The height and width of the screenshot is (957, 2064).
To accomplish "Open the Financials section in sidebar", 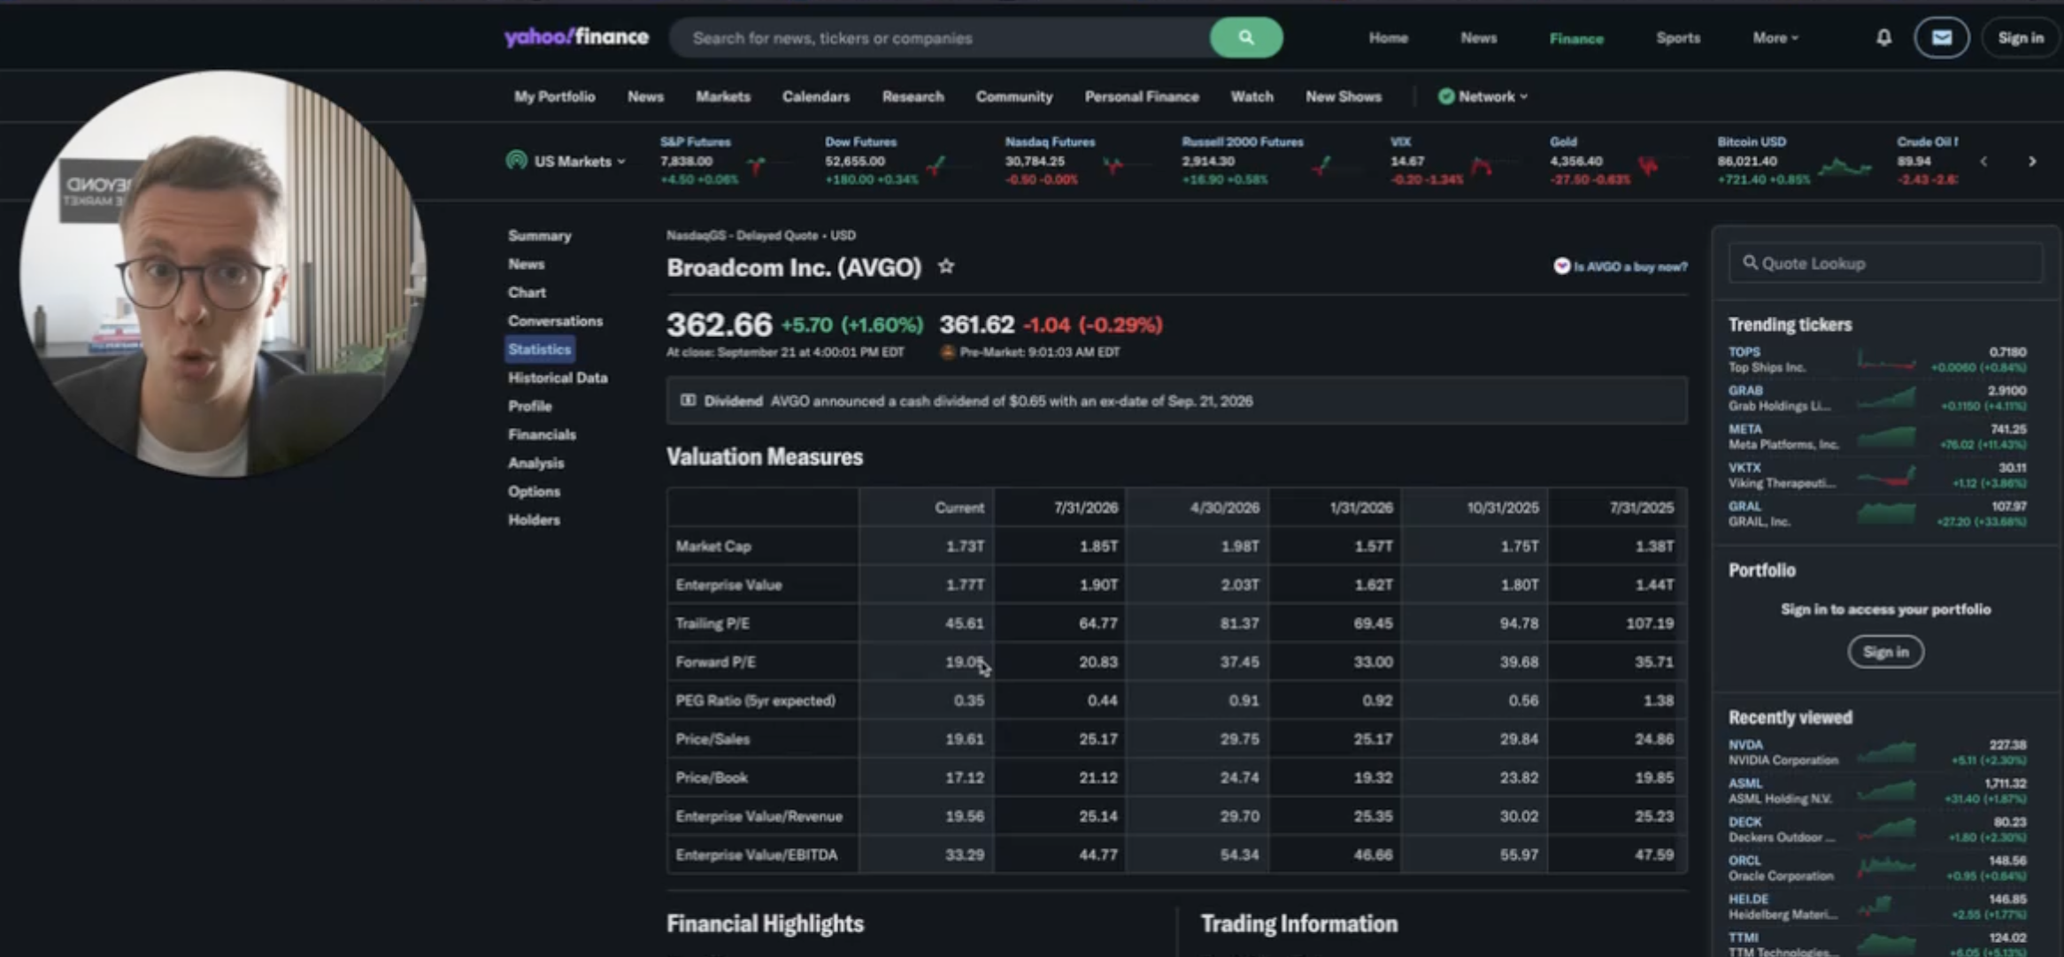I will (x=542, y=434).
